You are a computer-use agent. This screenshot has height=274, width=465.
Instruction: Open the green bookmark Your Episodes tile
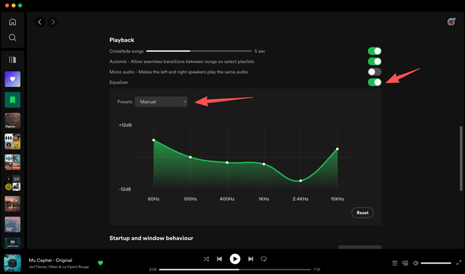(12, 100)
